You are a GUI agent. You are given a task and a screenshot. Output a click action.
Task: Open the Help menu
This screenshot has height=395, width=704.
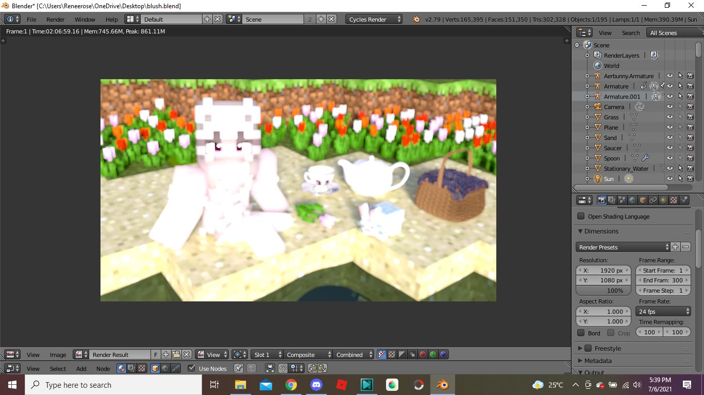(x=111, y=19)
